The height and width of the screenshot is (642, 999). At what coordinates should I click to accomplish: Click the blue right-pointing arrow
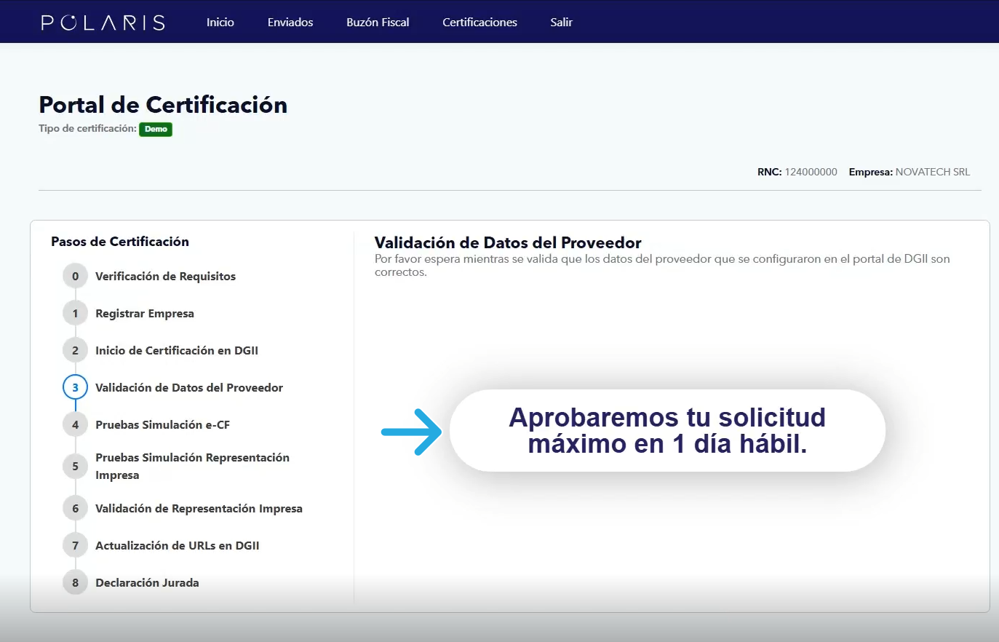[x=412, y=432]
